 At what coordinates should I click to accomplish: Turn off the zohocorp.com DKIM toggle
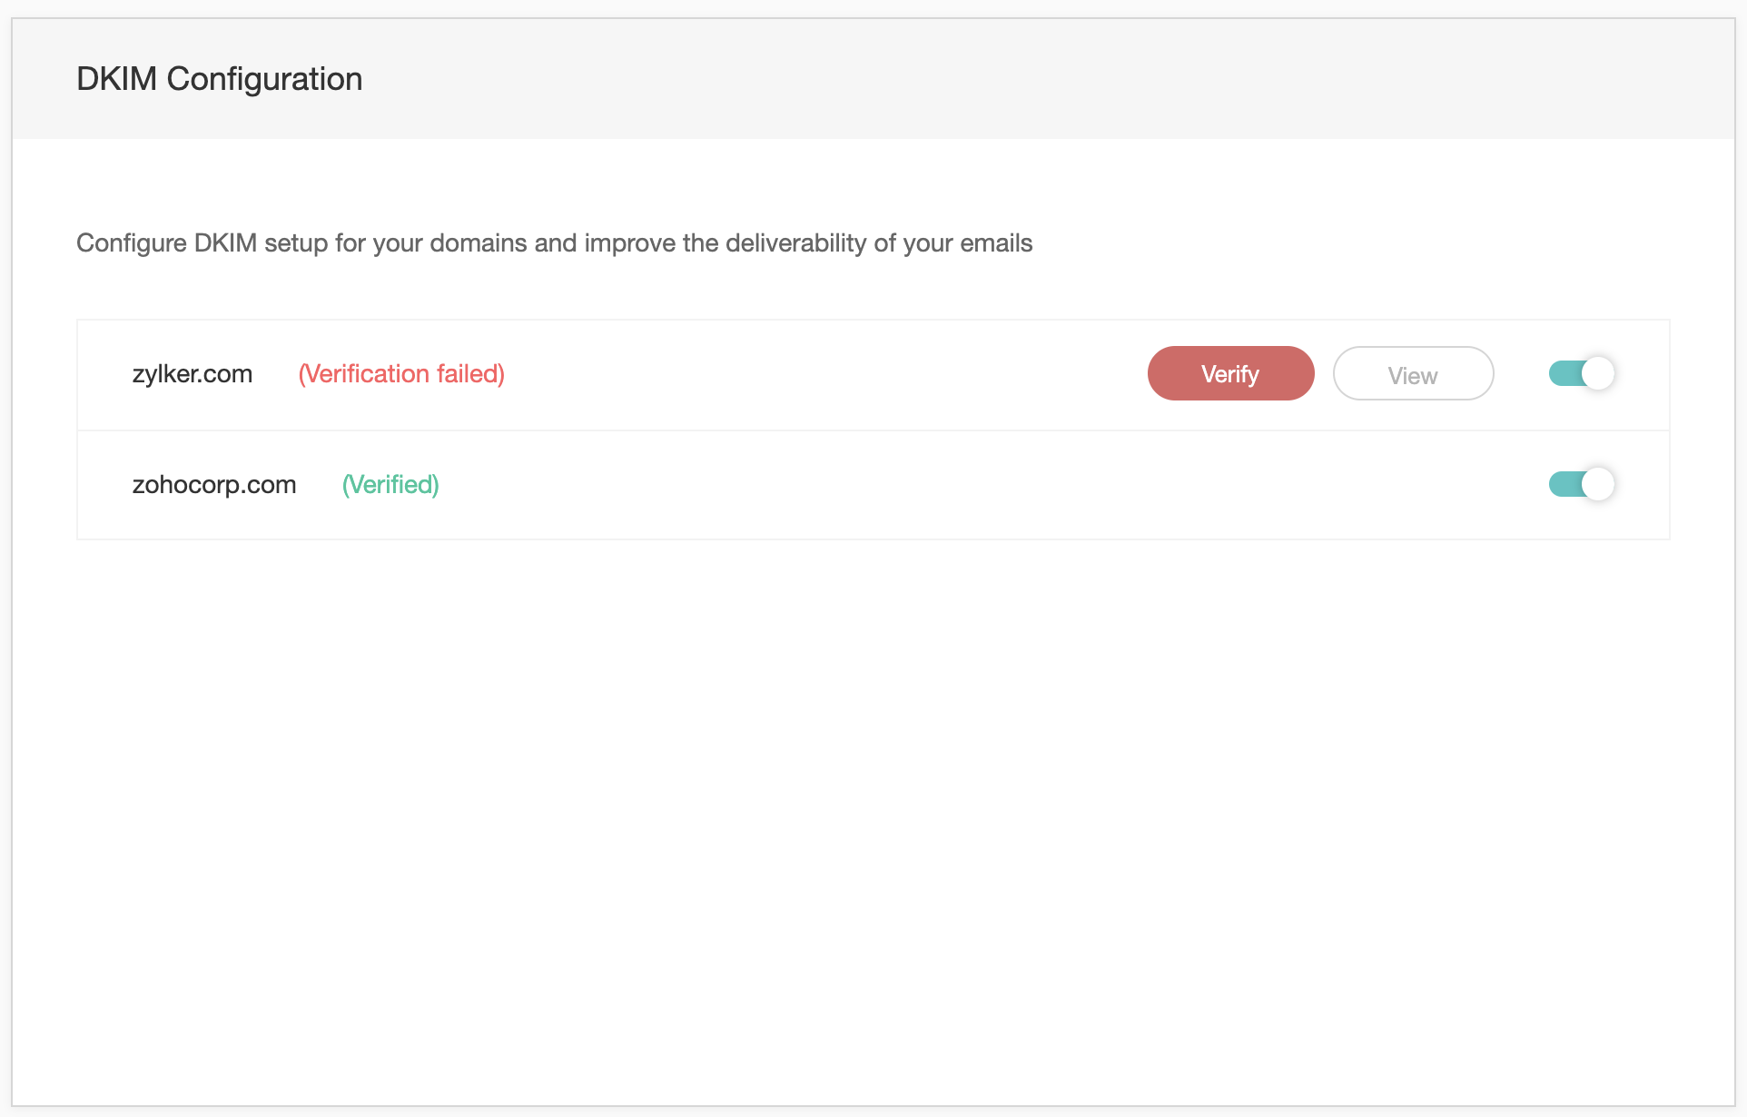click(1582, 484)
